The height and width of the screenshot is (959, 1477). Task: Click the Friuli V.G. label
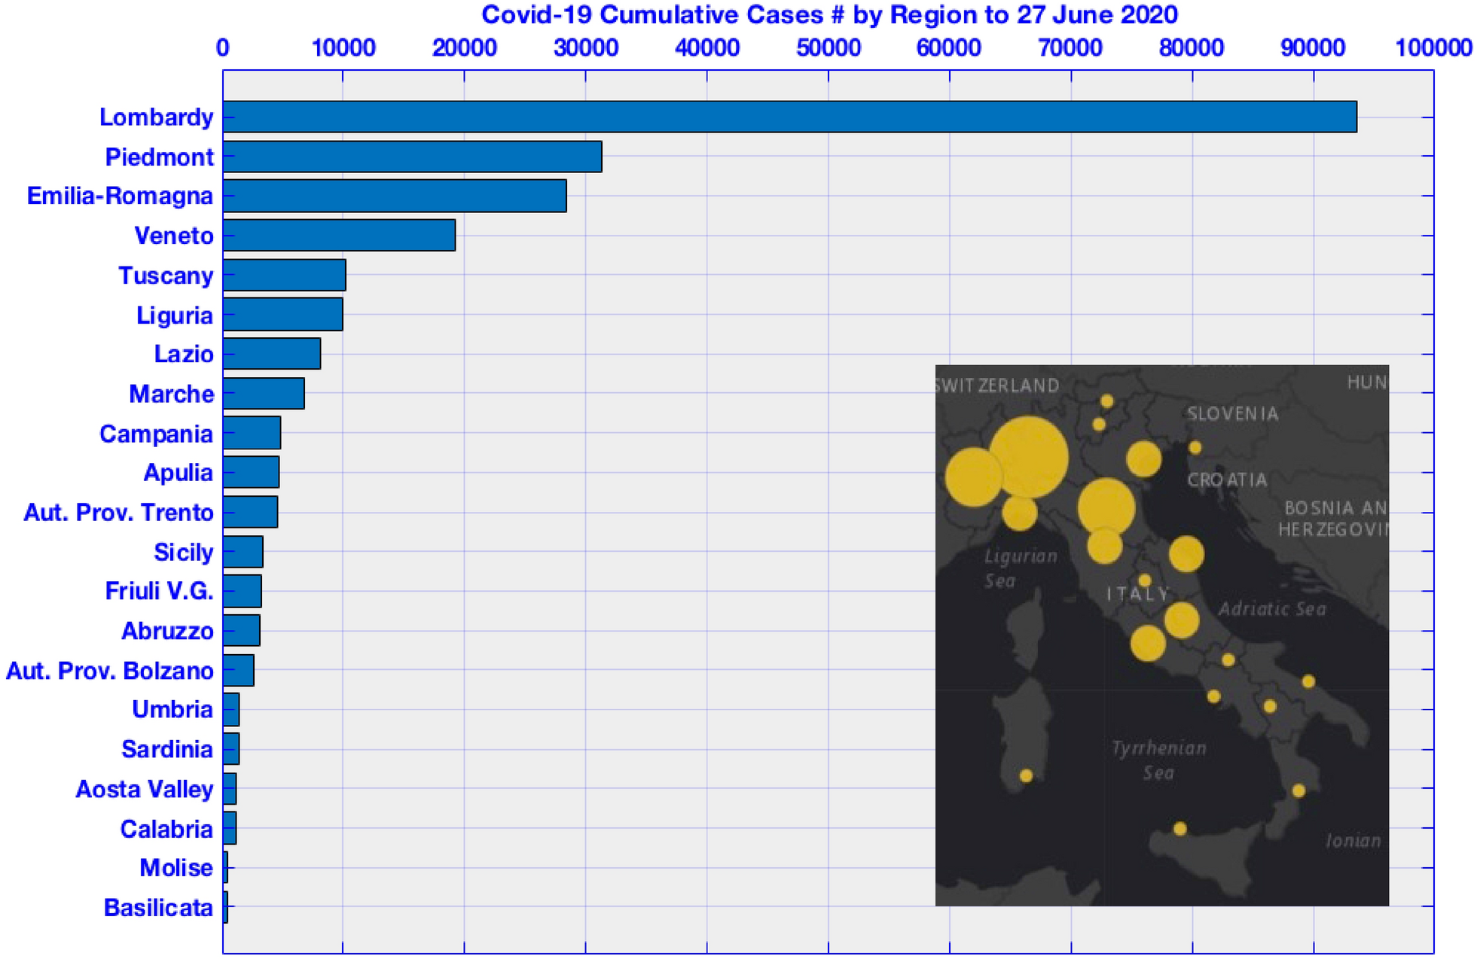(160, 592)
